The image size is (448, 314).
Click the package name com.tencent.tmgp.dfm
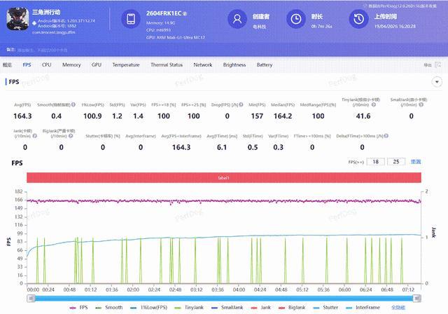point(54,32)
